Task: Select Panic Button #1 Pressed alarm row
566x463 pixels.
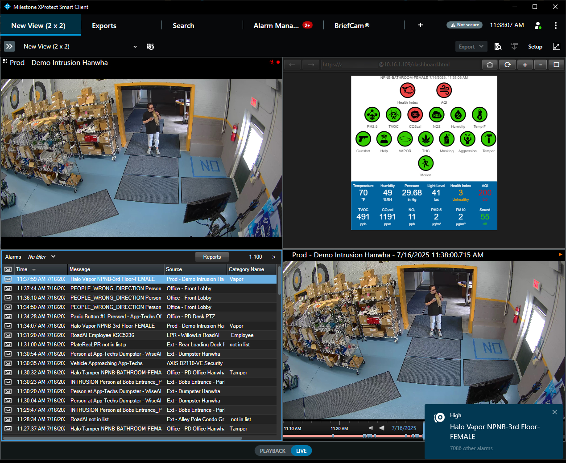Action: point(139,317)
